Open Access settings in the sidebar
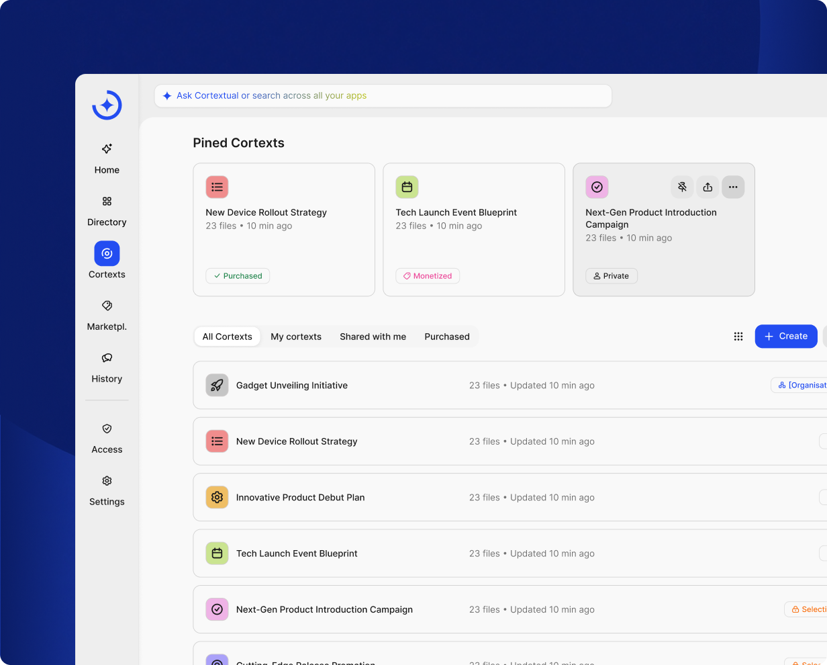 [x=107, y=438]
